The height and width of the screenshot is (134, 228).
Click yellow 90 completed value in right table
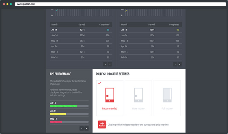(178, 30)
